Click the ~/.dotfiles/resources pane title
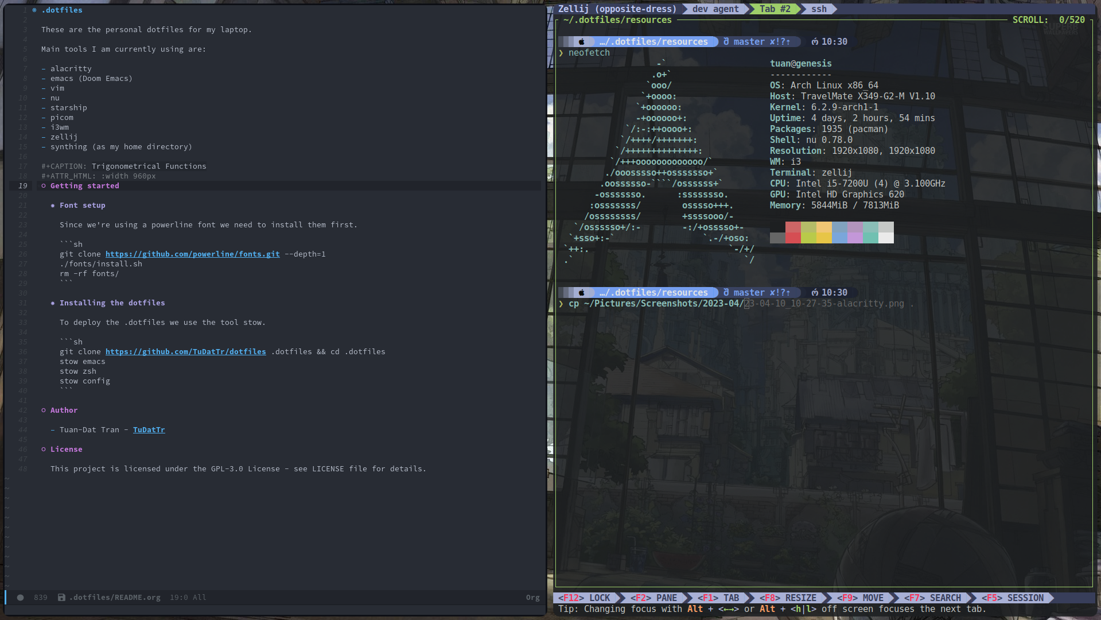The image size is (1101, 620). [617, 20]
